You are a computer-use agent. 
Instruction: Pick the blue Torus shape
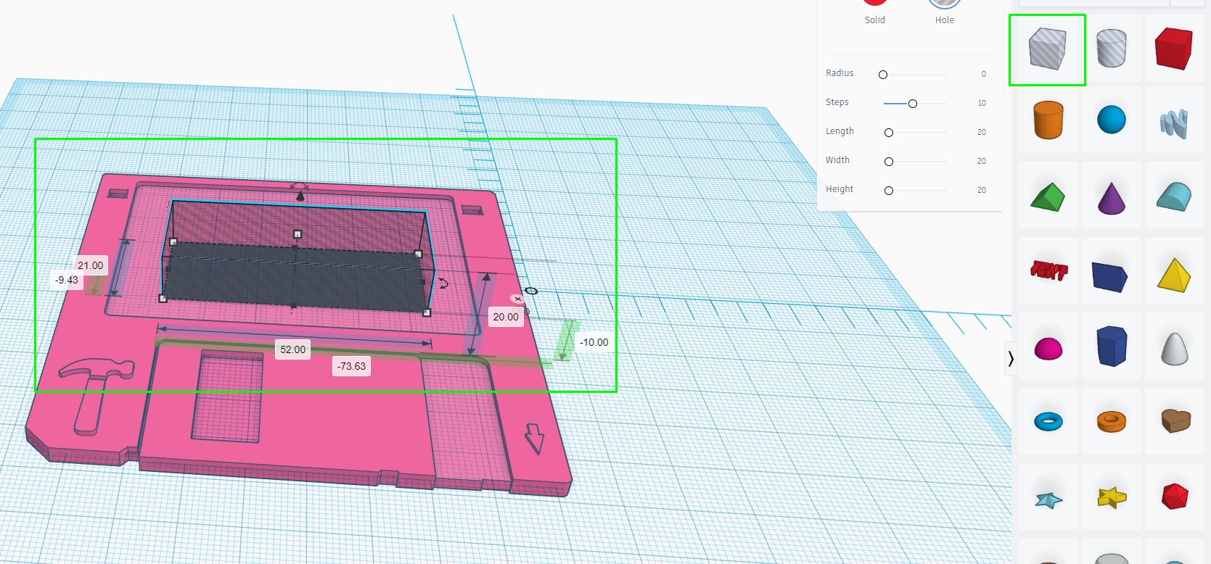[x=1048, y=421]
